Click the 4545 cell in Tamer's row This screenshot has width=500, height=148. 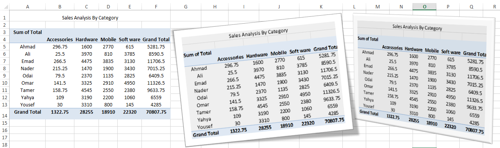pyautogui.click(x=87, y=90)
